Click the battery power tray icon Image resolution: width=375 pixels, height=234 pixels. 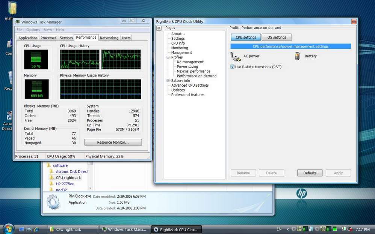click(x=344, y=229)
